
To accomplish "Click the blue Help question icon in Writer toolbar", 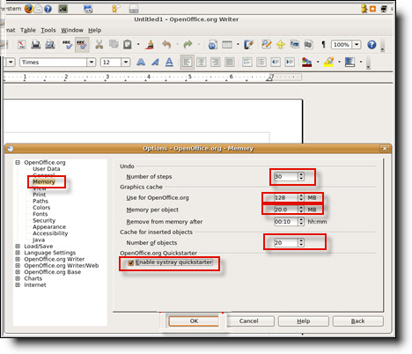I will [372, 45].
